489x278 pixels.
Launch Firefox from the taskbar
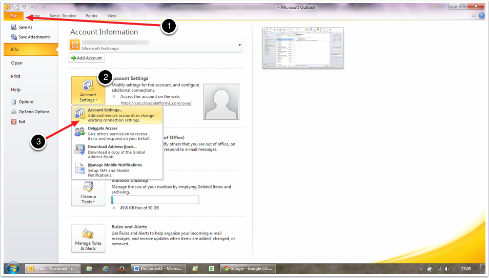(x=121, y=268)
